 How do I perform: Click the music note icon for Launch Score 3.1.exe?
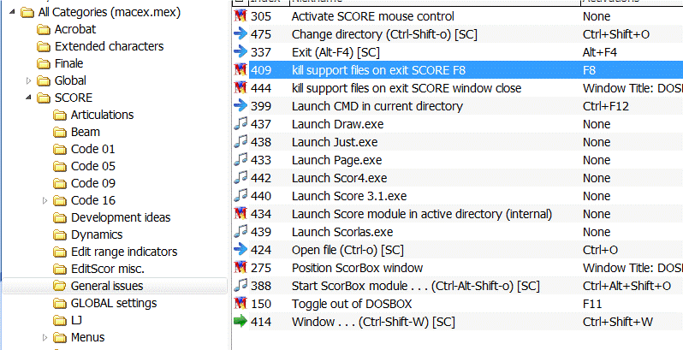click(x=241, y=196)
